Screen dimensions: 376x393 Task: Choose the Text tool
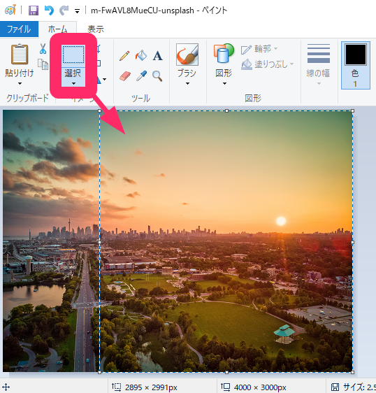(157, 56)
